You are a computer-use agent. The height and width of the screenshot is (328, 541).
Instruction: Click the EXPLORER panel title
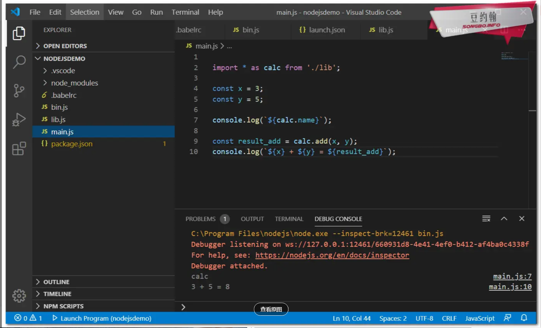coord(57,30)
